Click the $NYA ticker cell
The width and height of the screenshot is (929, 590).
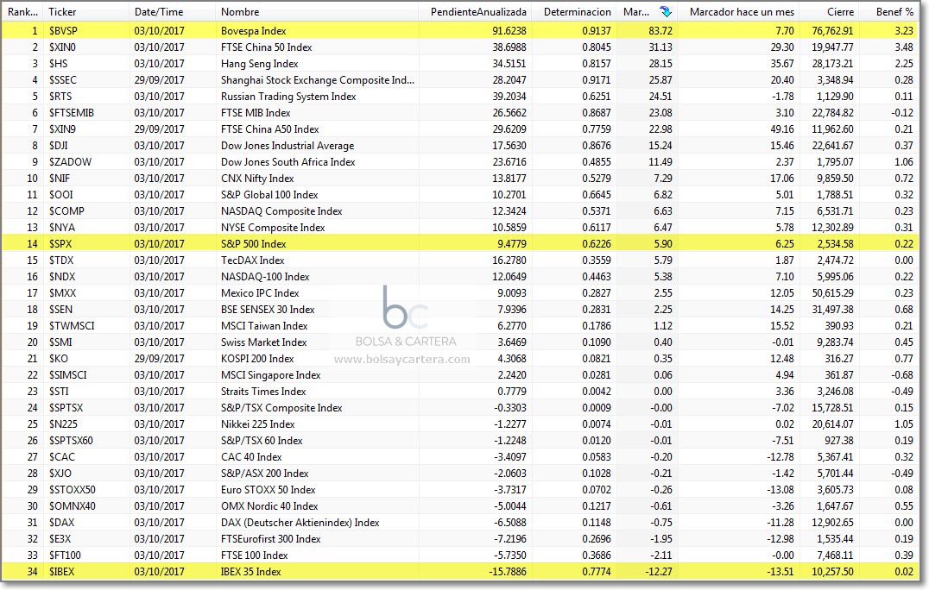61,228
